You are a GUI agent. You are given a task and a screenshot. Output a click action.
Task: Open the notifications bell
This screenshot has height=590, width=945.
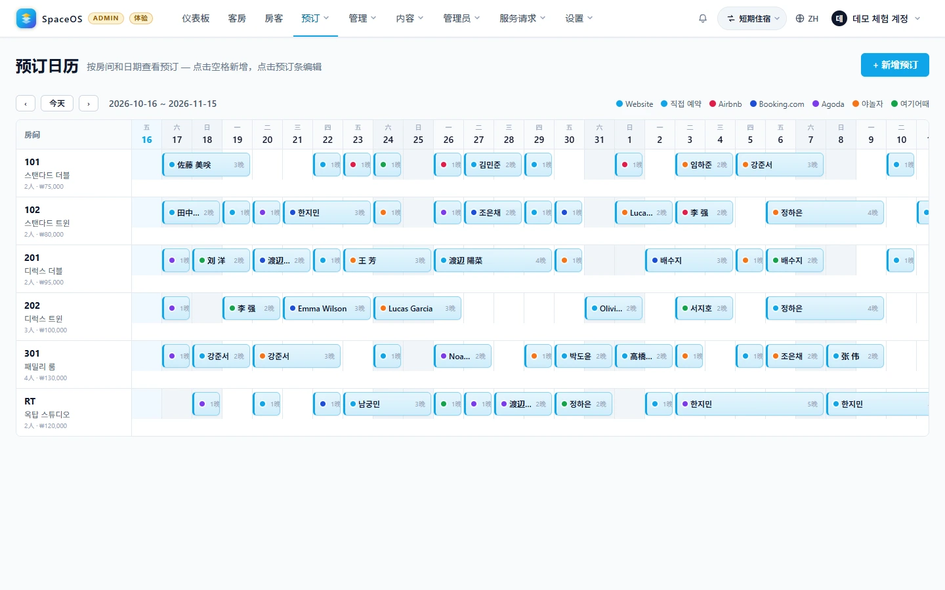(x=703, y=18)
